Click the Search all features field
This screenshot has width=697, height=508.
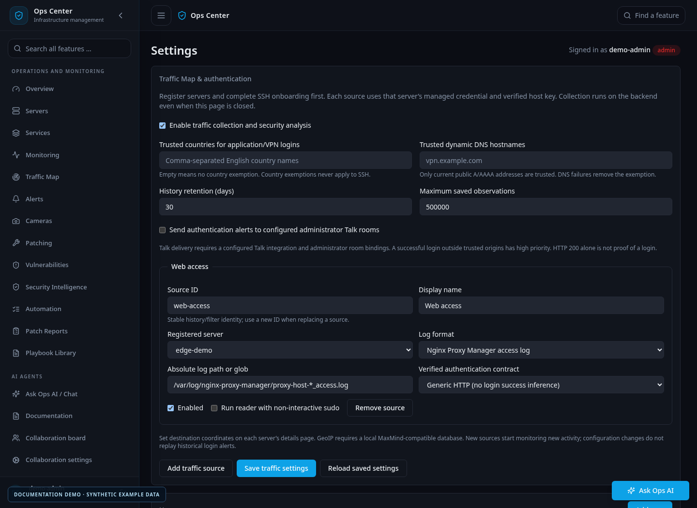click(69, 49)
